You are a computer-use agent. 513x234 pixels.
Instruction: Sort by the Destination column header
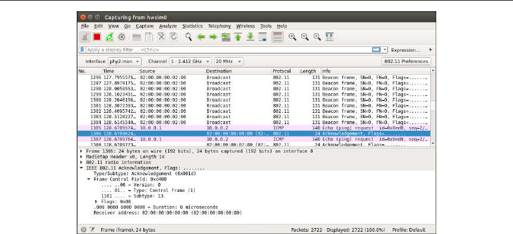point(239,71)
